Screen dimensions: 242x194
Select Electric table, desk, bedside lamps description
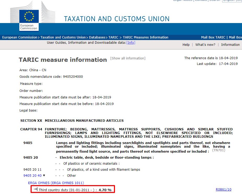click(x=107, y=158)
